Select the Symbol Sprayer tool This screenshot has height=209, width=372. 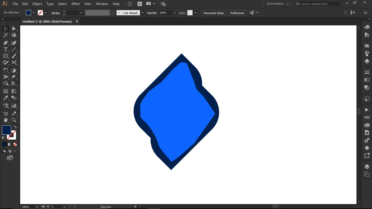[6, 106]
